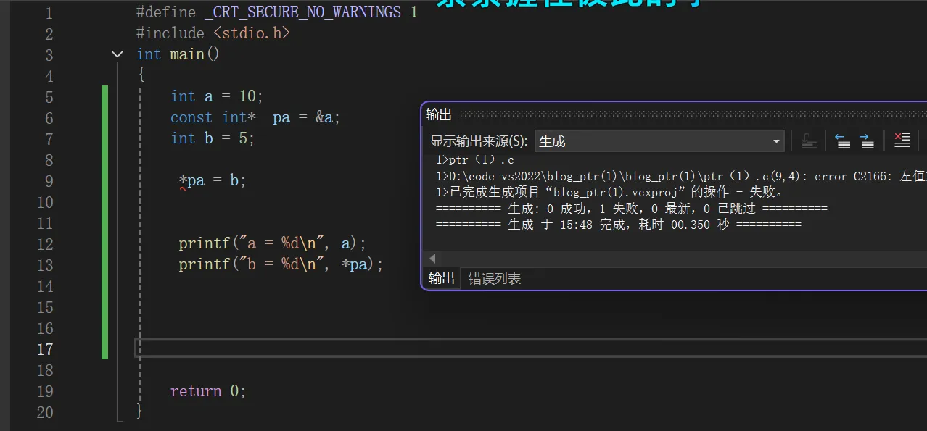Click the int a = 10; code line
927x431 pixels.
[x=217, y=96]
